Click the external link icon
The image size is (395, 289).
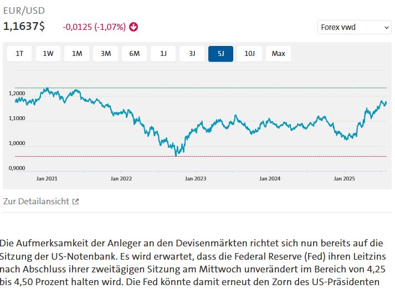[75, 201]
